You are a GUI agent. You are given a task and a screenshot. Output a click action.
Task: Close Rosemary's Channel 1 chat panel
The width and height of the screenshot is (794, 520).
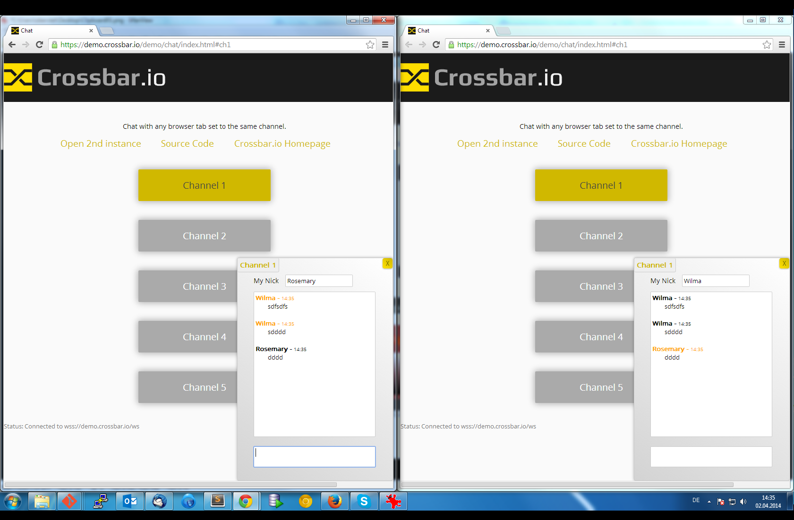(x=387, y=264)
